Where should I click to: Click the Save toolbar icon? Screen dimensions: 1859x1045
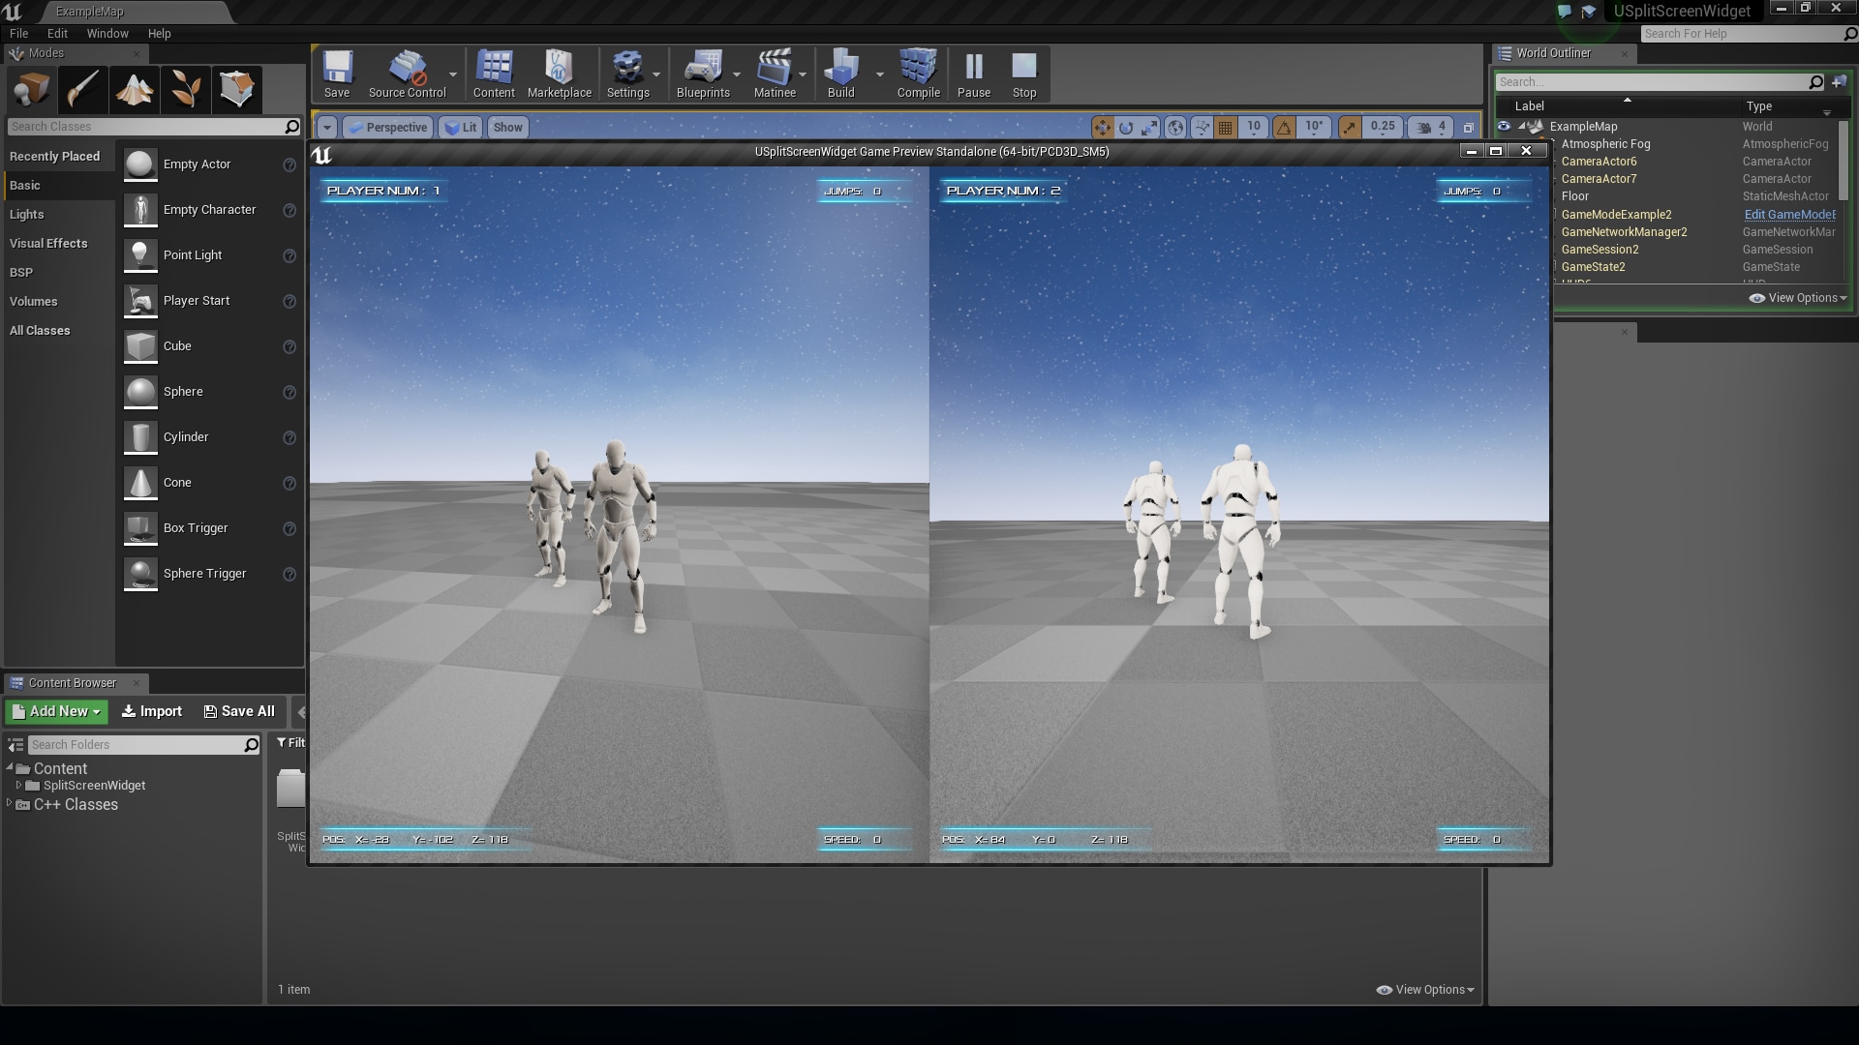click(x=337, y=74)
